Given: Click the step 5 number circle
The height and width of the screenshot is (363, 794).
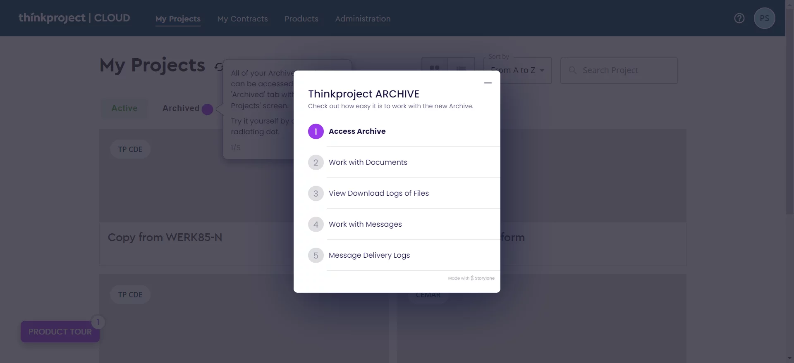Looking at the screenshot, I should (x=316, y=255).
